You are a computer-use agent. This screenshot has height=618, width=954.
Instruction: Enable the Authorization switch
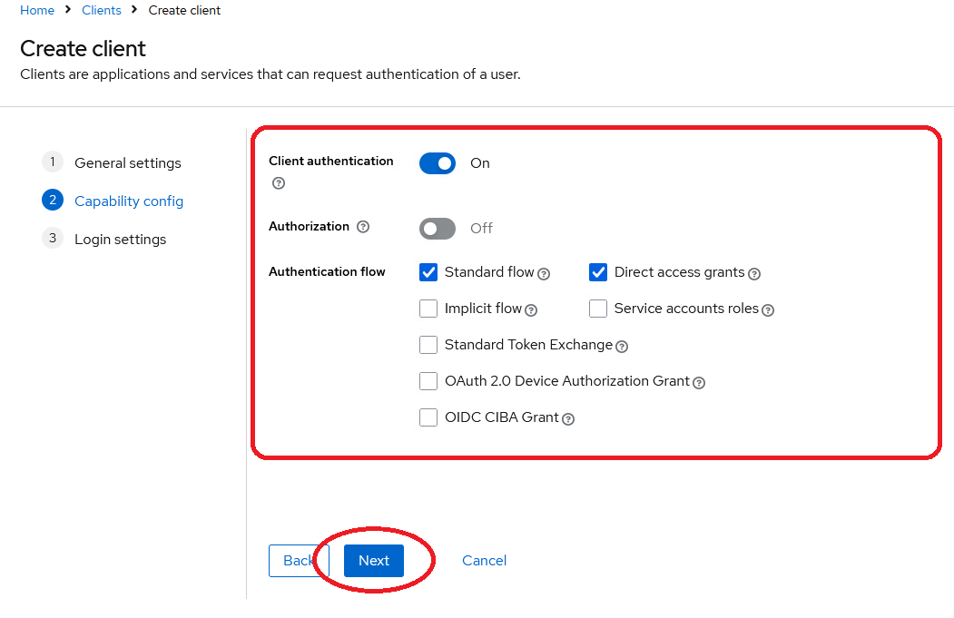click(437, 229)
